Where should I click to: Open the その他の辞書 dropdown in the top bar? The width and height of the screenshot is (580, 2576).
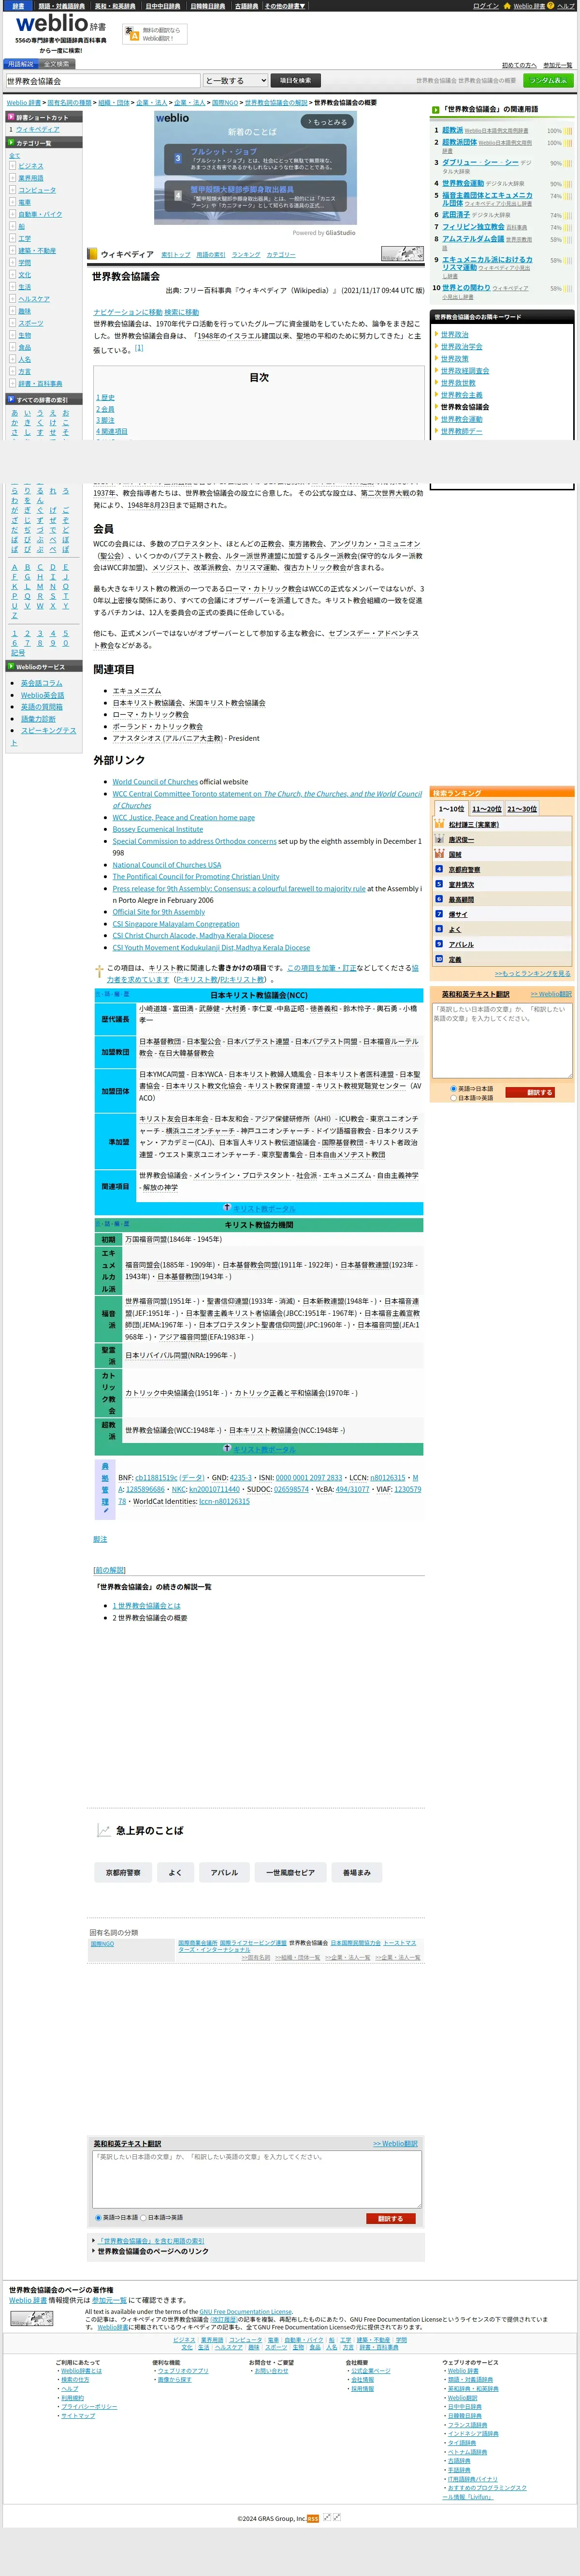(285, 6)
